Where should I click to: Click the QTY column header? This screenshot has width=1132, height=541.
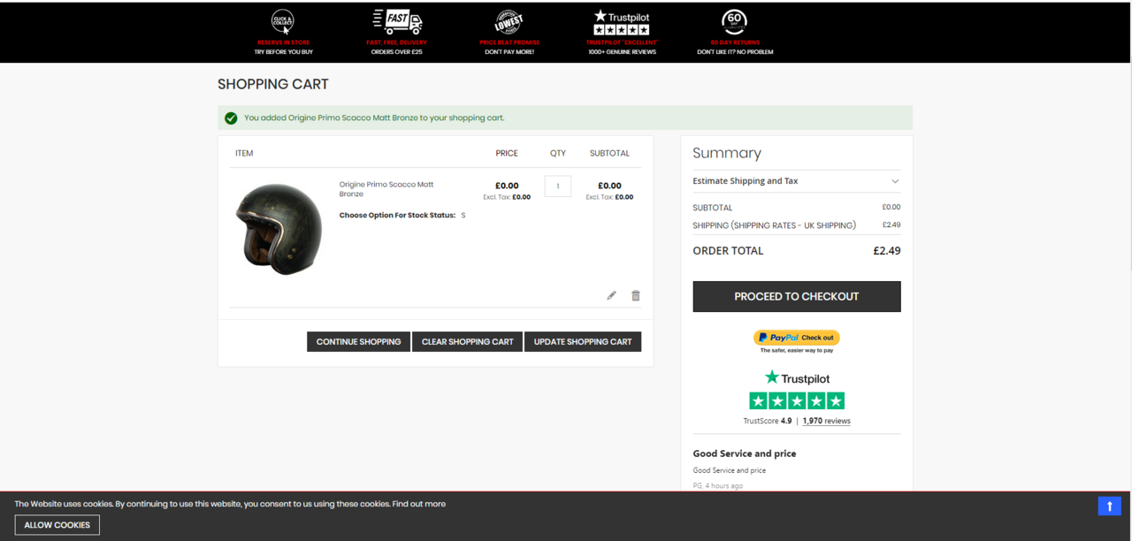click(558, 153)
